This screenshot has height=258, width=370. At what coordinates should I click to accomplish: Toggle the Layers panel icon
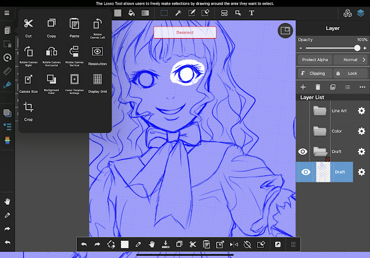pos(361,13)
